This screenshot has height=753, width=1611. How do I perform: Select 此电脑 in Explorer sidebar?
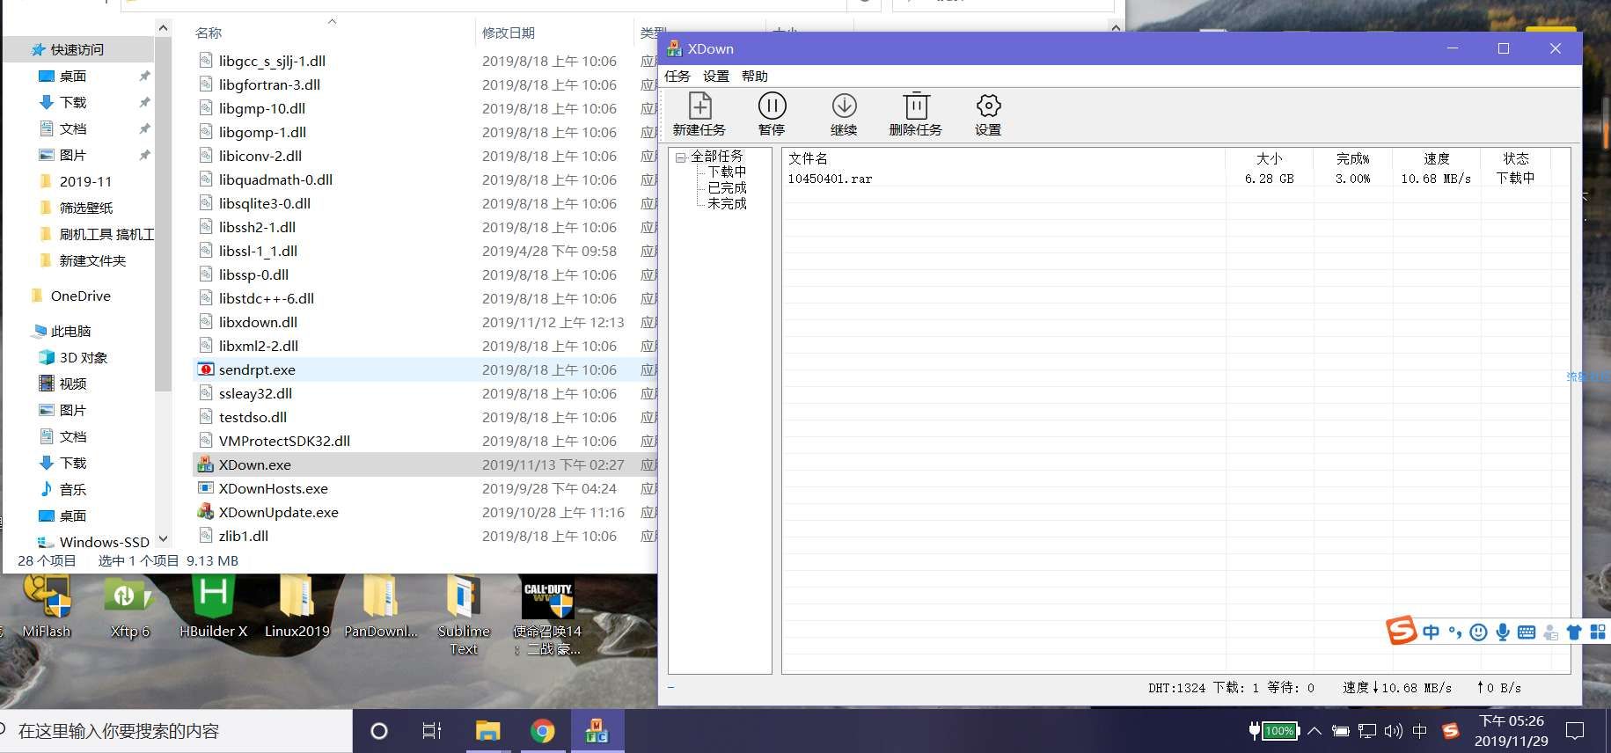[x=70, y=331]
